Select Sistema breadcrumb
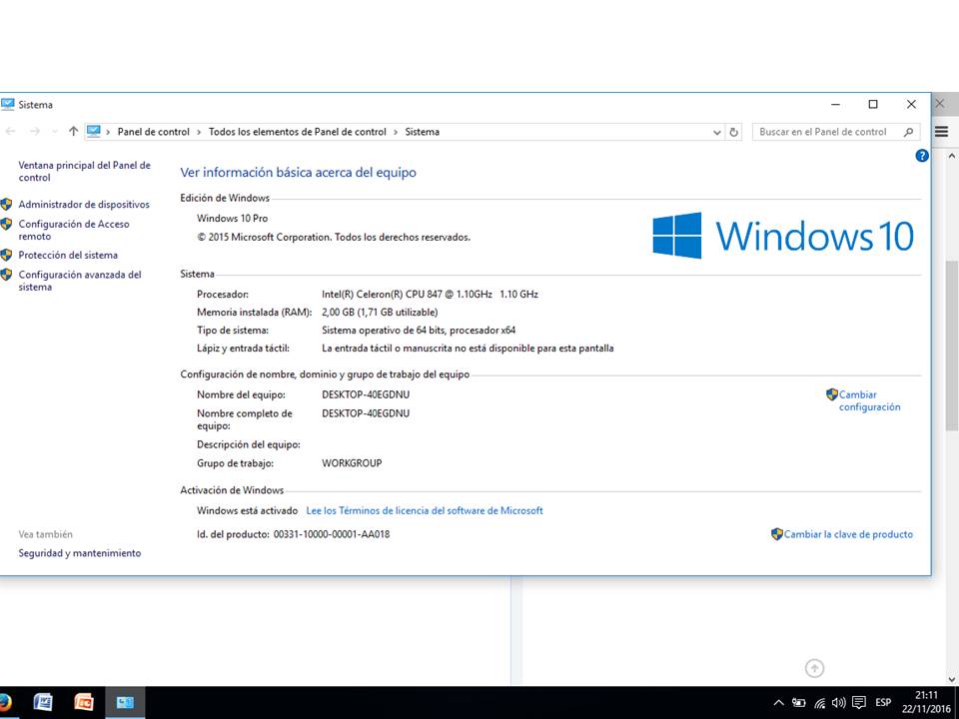Screen dimensions: 959x719 pyautogui.click(x=422, y=132)
